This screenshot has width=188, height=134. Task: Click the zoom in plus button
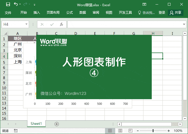169,131
